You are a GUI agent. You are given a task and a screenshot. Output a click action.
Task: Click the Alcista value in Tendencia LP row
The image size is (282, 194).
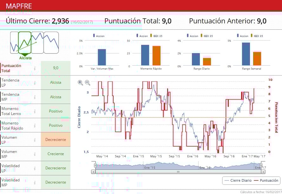56,82
